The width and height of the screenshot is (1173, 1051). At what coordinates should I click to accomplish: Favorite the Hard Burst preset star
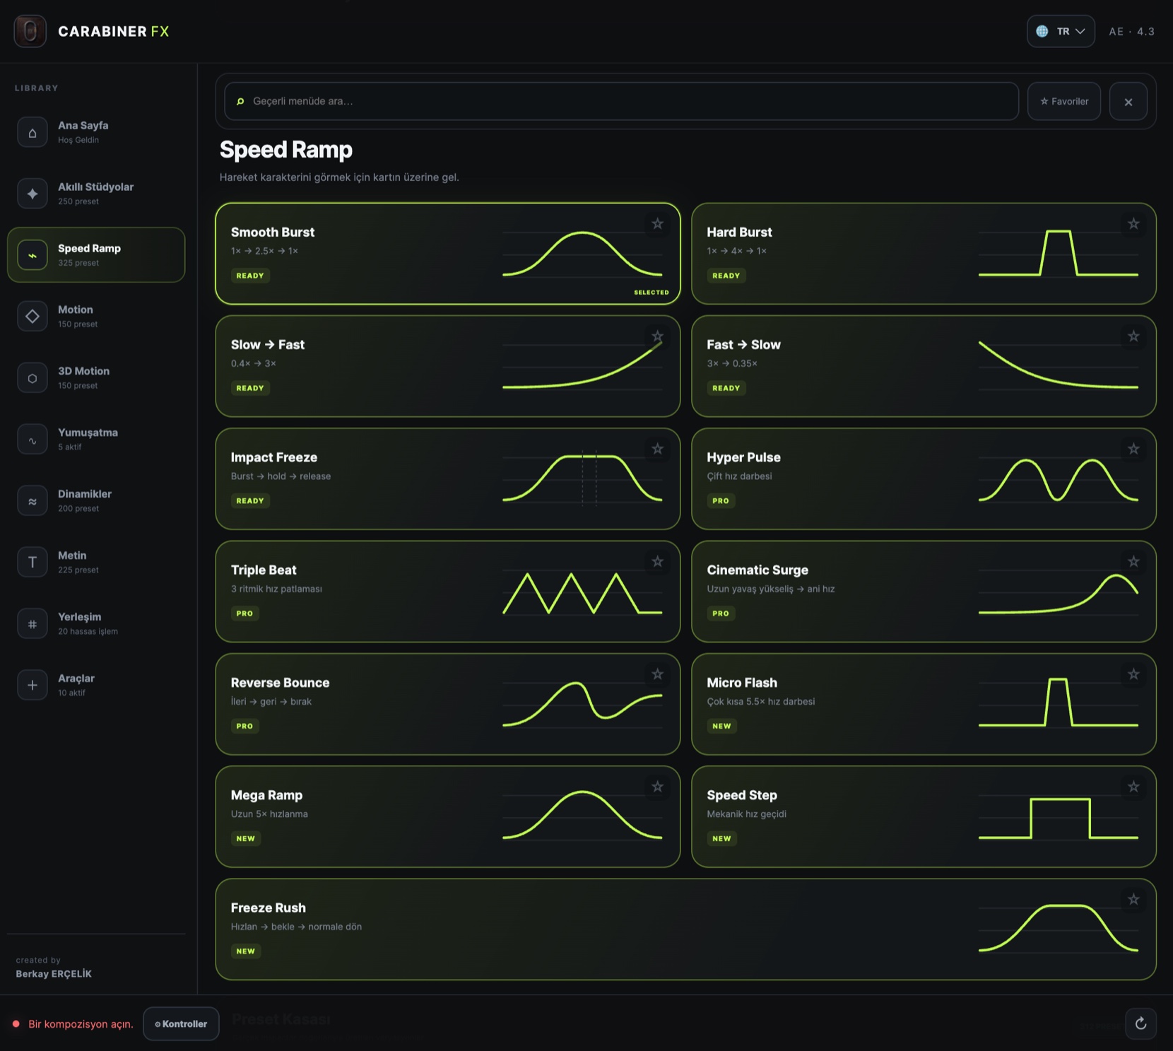[x=1133, y=224]
